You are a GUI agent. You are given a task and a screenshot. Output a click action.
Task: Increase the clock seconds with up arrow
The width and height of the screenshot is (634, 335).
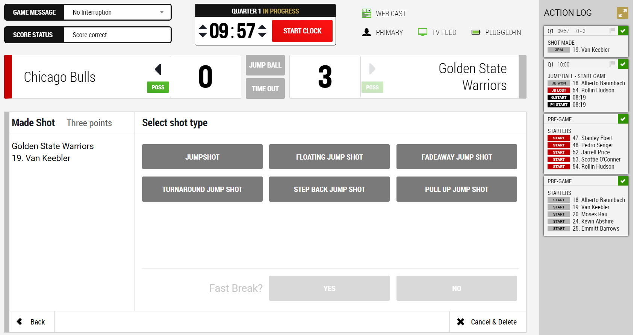click(262, 27)
